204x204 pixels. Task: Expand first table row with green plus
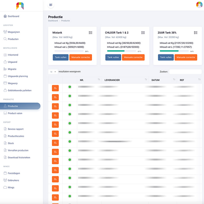[70, 87]
